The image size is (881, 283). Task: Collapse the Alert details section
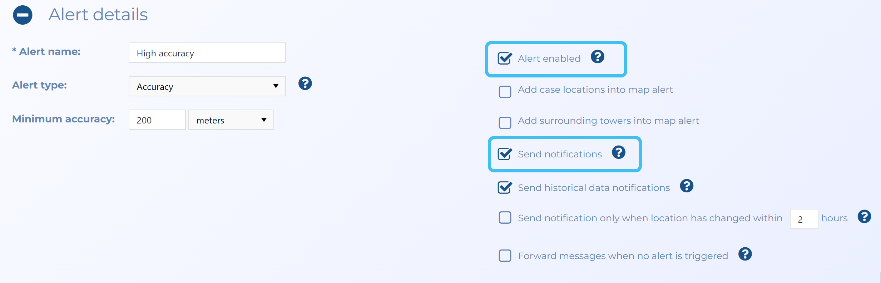[23, 15]
